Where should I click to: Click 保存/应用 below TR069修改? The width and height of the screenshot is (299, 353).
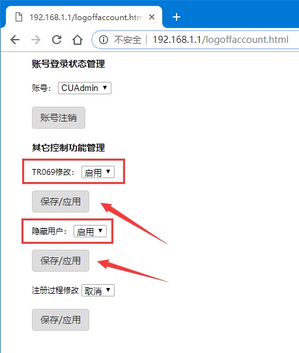pos(61,202)
